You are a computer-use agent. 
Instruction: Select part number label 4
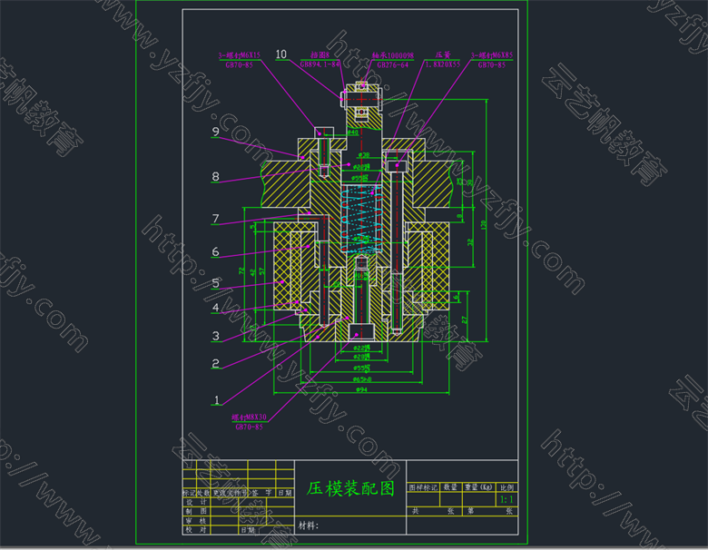pyautogui.click(x=216, y=308)
